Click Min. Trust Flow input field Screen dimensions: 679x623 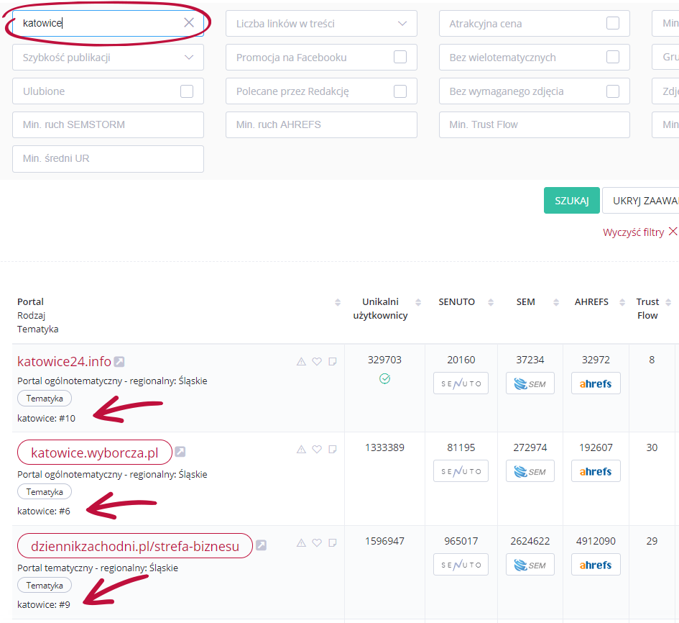coord(535,125)
